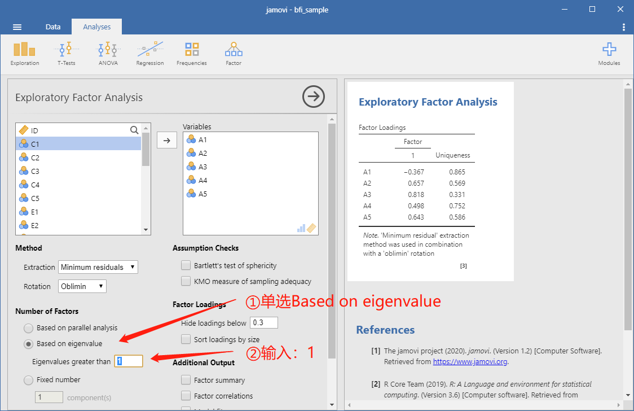Click the variable search magnifier icon
634x411 pixels.
(x=134, y=130)
